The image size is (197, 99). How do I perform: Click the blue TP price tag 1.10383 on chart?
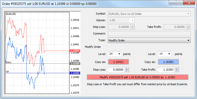(x=75, y=73)
